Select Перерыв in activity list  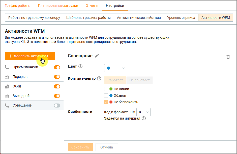[x=32, y=77]
